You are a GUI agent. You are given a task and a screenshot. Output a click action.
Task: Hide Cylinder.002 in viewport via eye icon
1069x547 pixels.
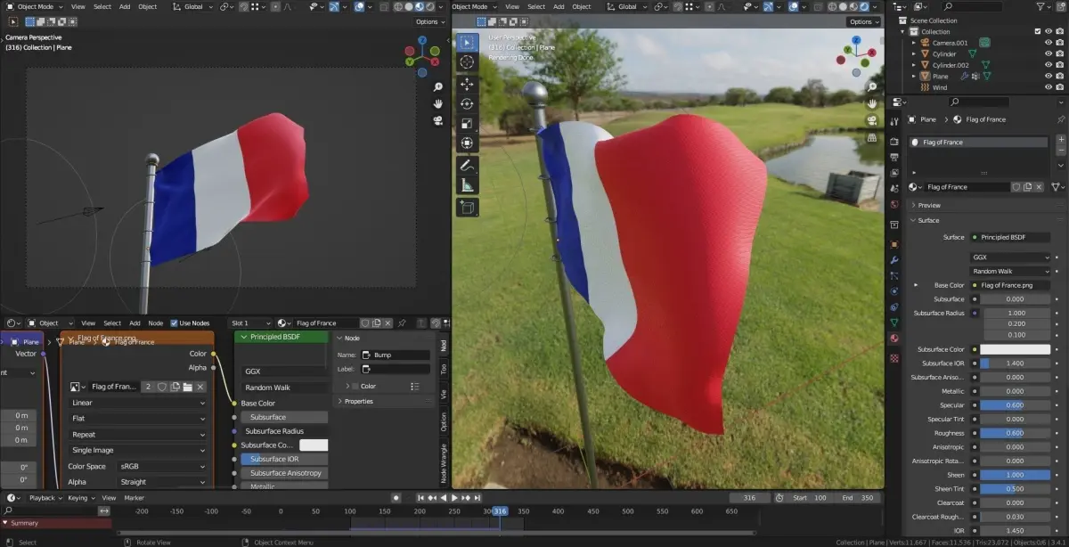click(1048, 65)
